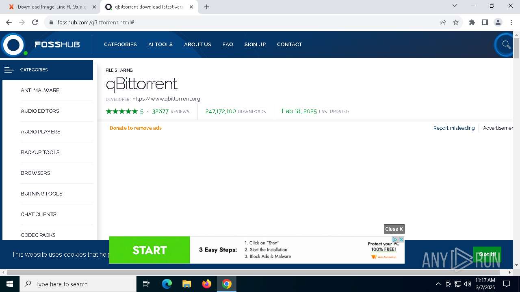Bookmark this page with star icon
The image size is (520, 292).
456,22
